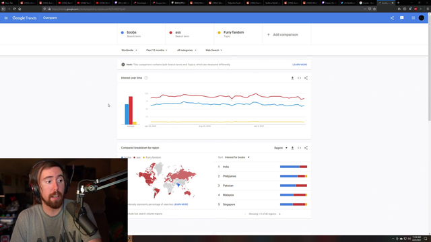Image resolution: width=431 pixels, height=242 pixels.
Task: Download breakdown by region CSV
Action: (x=292, y=148)
